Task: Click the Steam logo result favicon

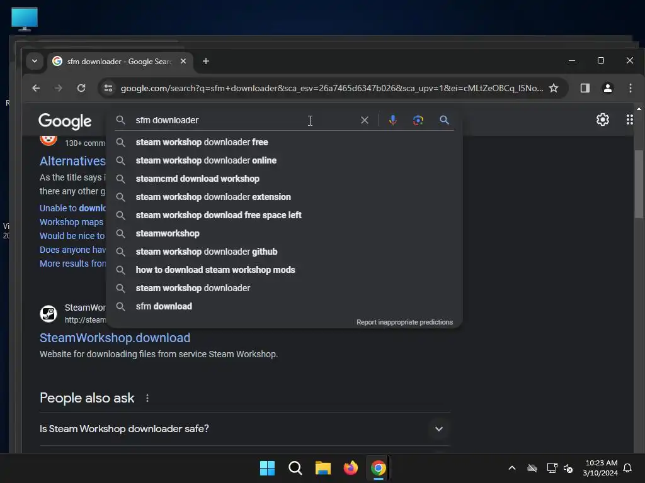Action: click(x=48, y=314)
